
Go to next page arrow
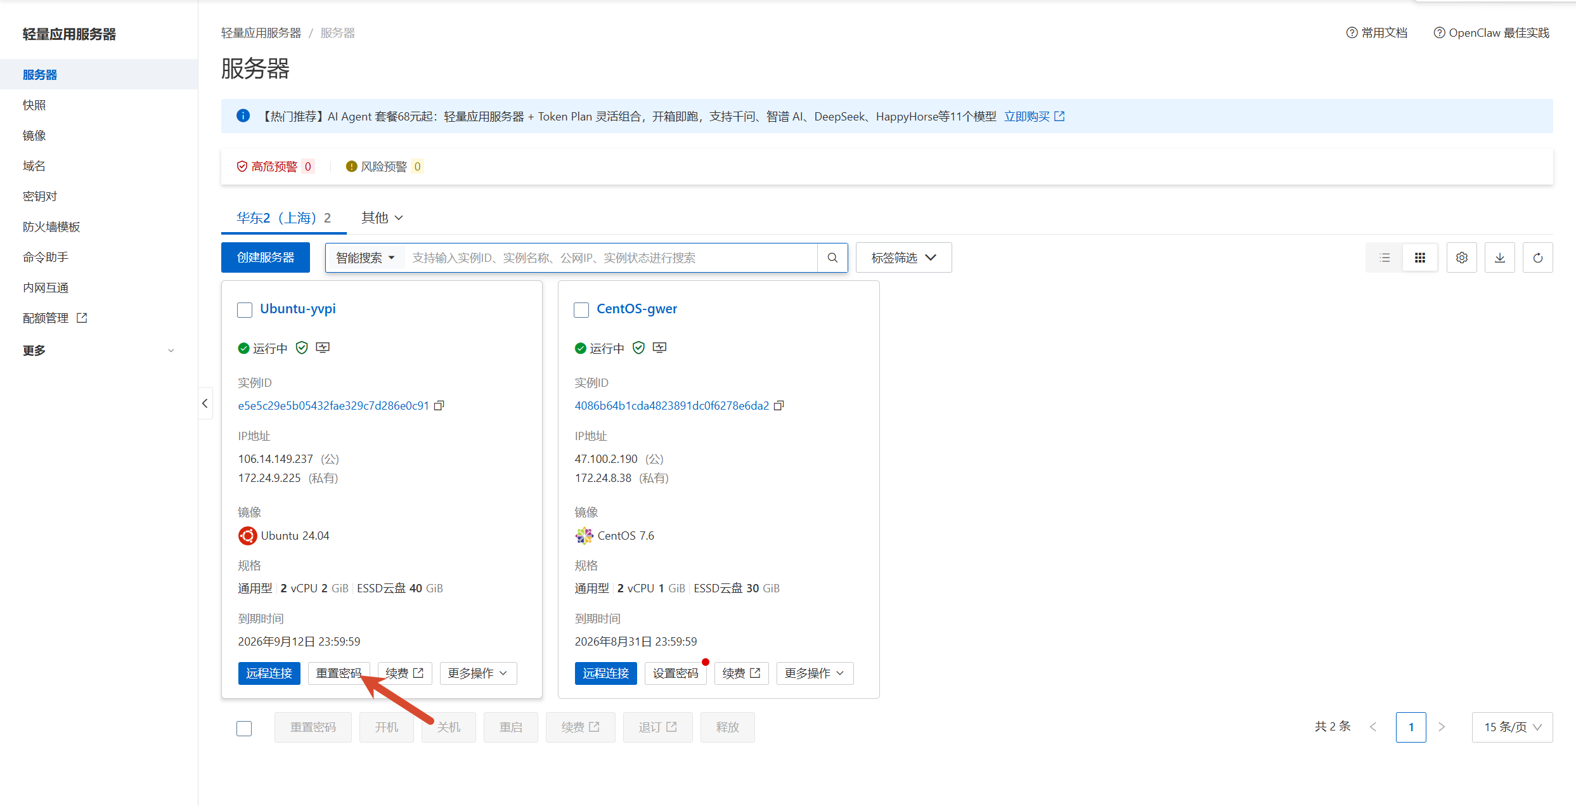pyautogui.click(x=1442, y=727)
